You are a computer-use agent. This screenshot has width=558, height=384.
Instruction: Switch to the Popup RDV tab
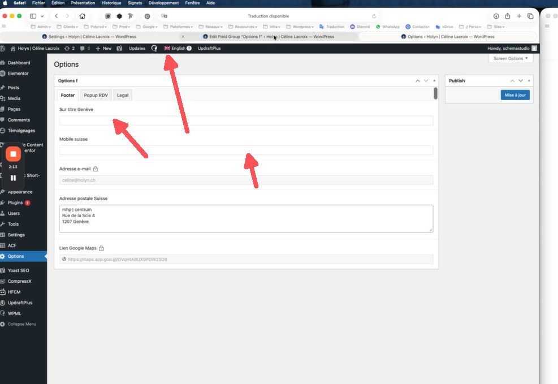(96, 96)
